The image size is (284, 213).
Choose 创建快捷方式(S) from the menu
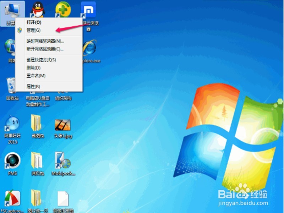tap(49, 60)
